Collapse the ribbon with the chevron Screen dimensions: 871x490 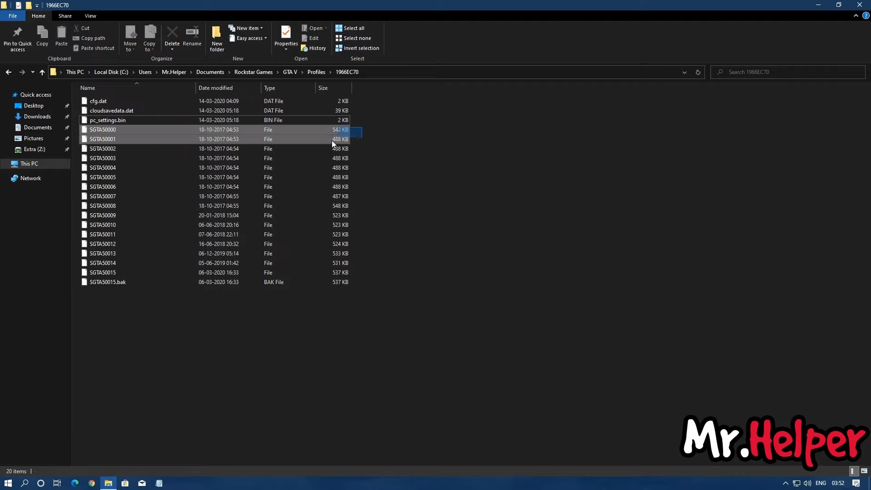856,16
